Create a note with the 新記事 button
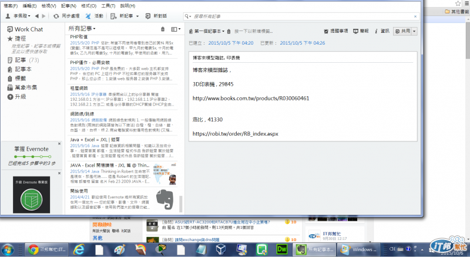This screenshot has width=470, height=257. click(x=122, y=16)
